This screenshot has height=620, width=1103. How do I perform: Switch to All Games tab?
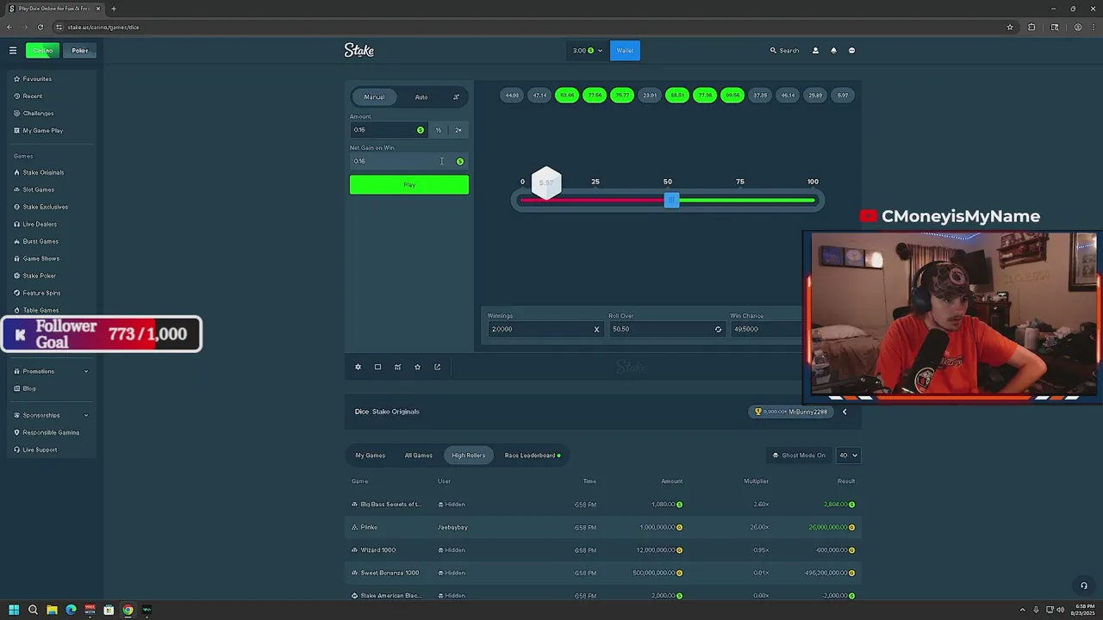click(419, 456)
